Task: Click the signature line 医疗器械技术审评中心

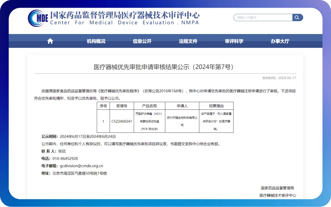Action: tap(278, 195)
